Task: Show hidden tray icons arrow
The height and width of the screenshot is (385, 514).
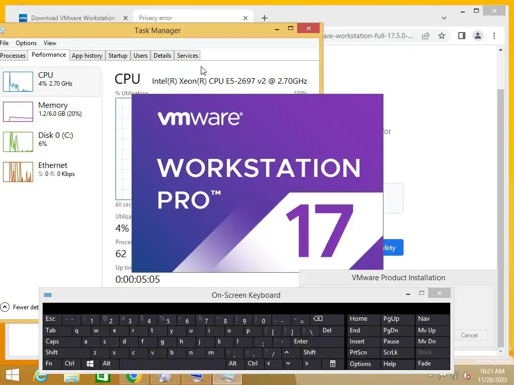Action: pos(430,376)
